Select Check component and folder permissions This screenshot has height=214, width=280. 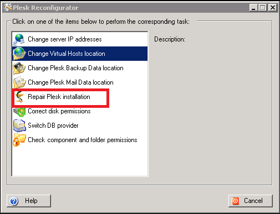80,140
